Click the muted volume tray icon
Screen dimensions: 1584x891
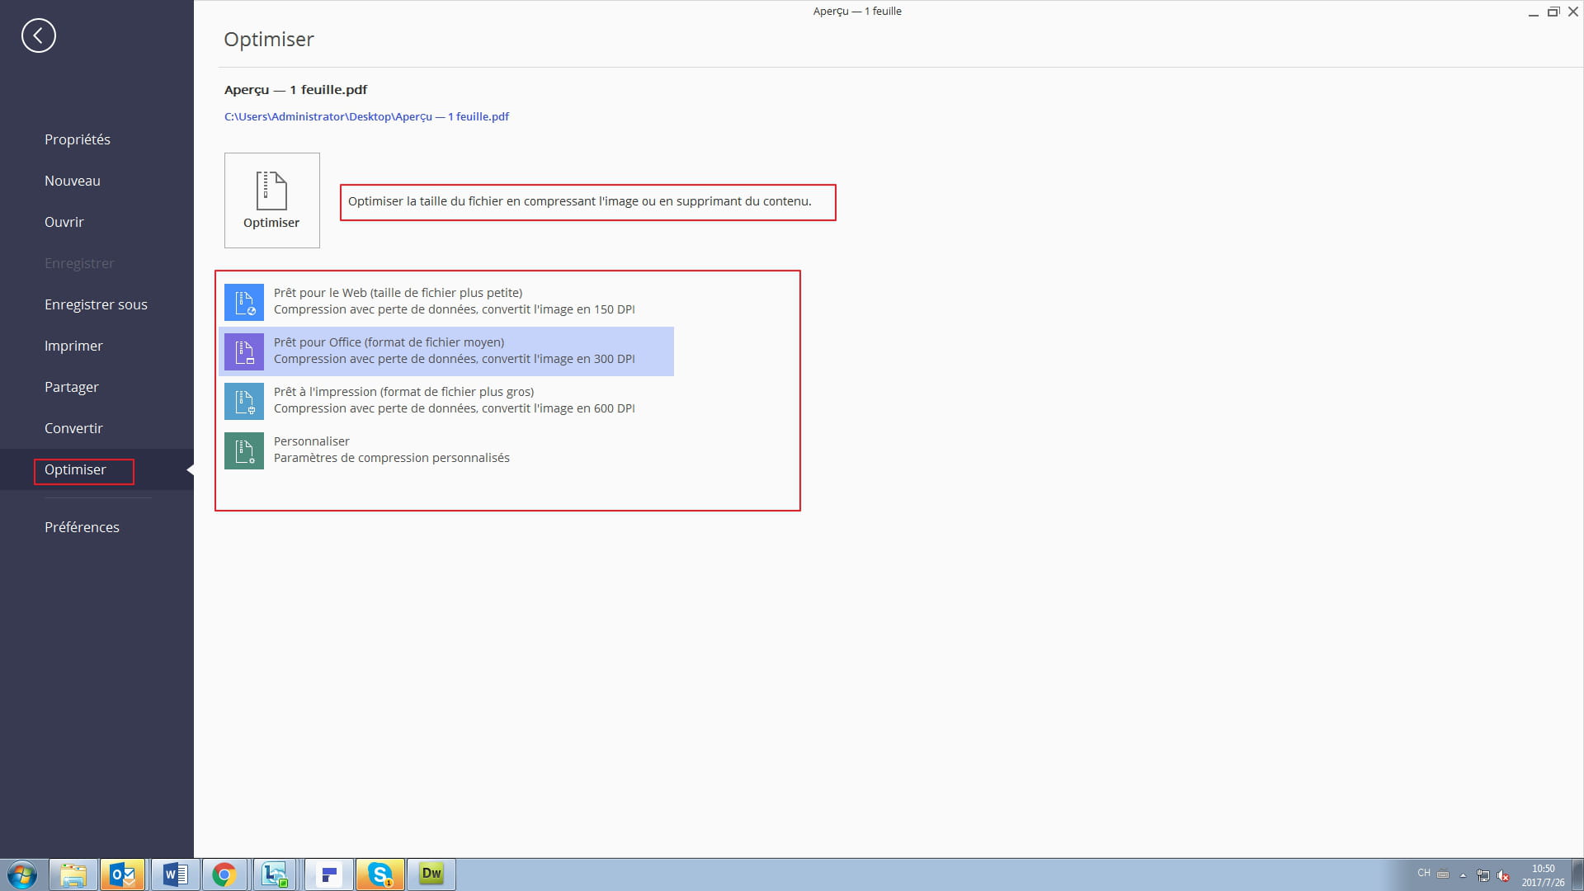tap(1503, 875)
